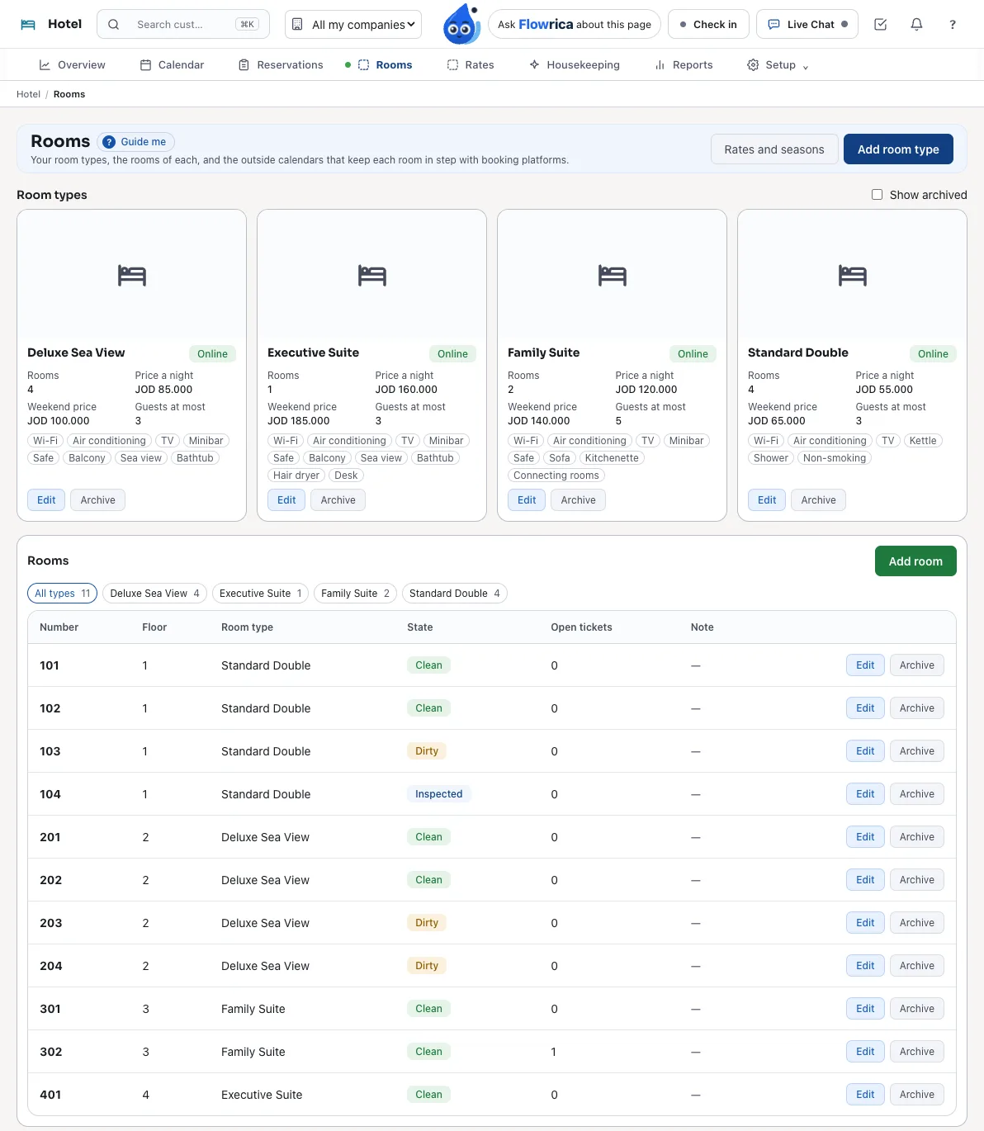This screenshot has height=1131, width=984.
Task: Open Rates and seasons
Action: point(774,149)
